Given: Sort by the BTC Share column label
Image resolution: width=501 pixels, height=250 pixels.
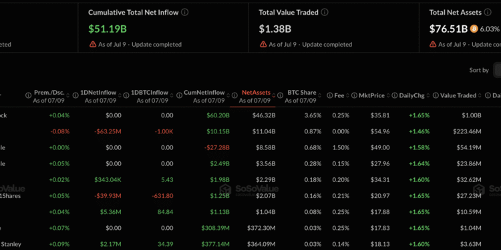Looking at the screenshot, I should pos(302,93).
